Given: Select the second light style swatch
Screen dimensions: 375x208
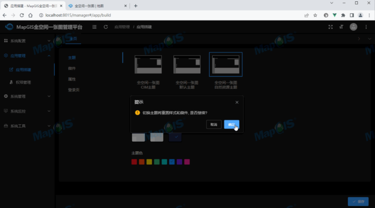Looking at the screenshot, I should pyautogui.click(x=157, y=137).
